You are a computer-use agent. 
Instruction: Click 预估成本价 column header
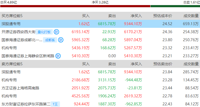163,16
